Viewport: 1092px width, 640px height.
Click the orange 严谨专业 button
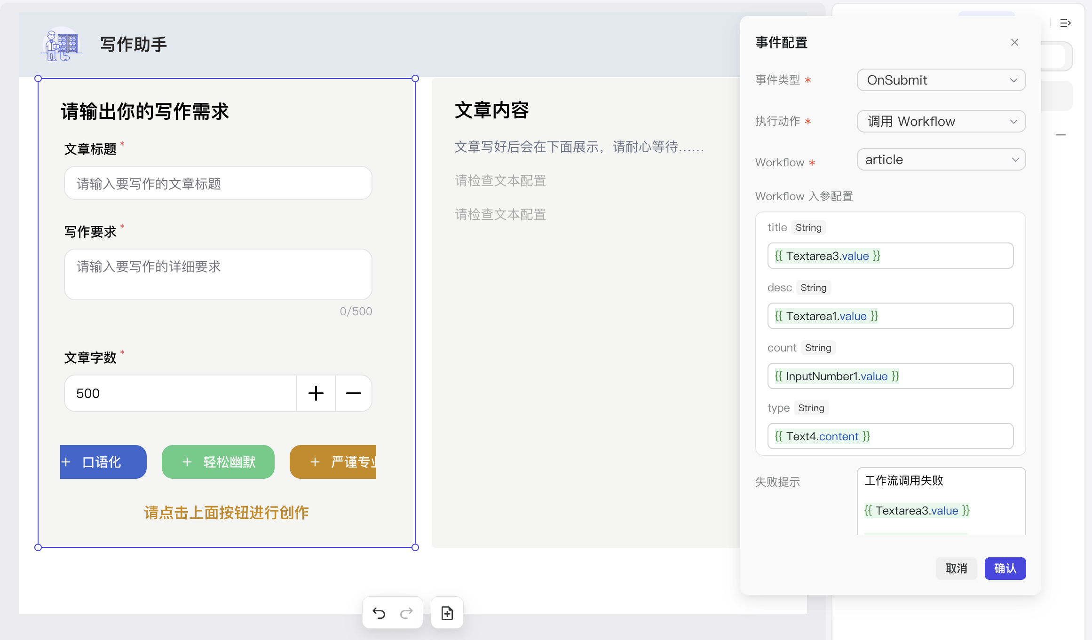(x=333, y=462)
